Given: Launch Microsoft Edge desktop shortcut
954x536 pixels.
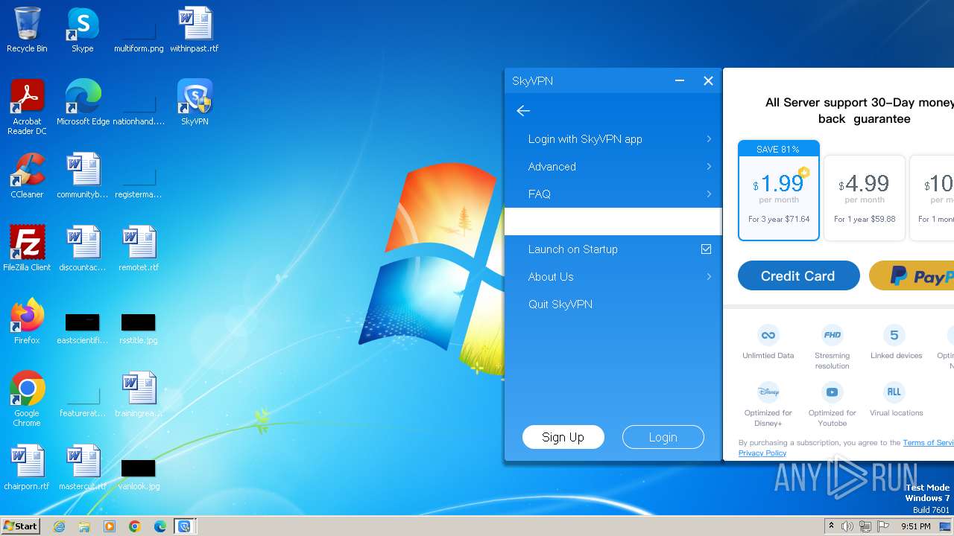Looking at the screenshot, I should [x=83, y=102].
